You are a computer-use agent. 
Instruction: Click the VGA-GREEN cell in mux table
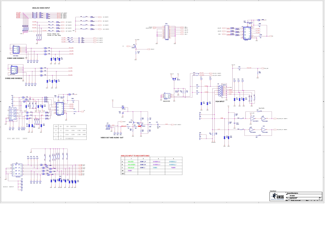(132, 165)
